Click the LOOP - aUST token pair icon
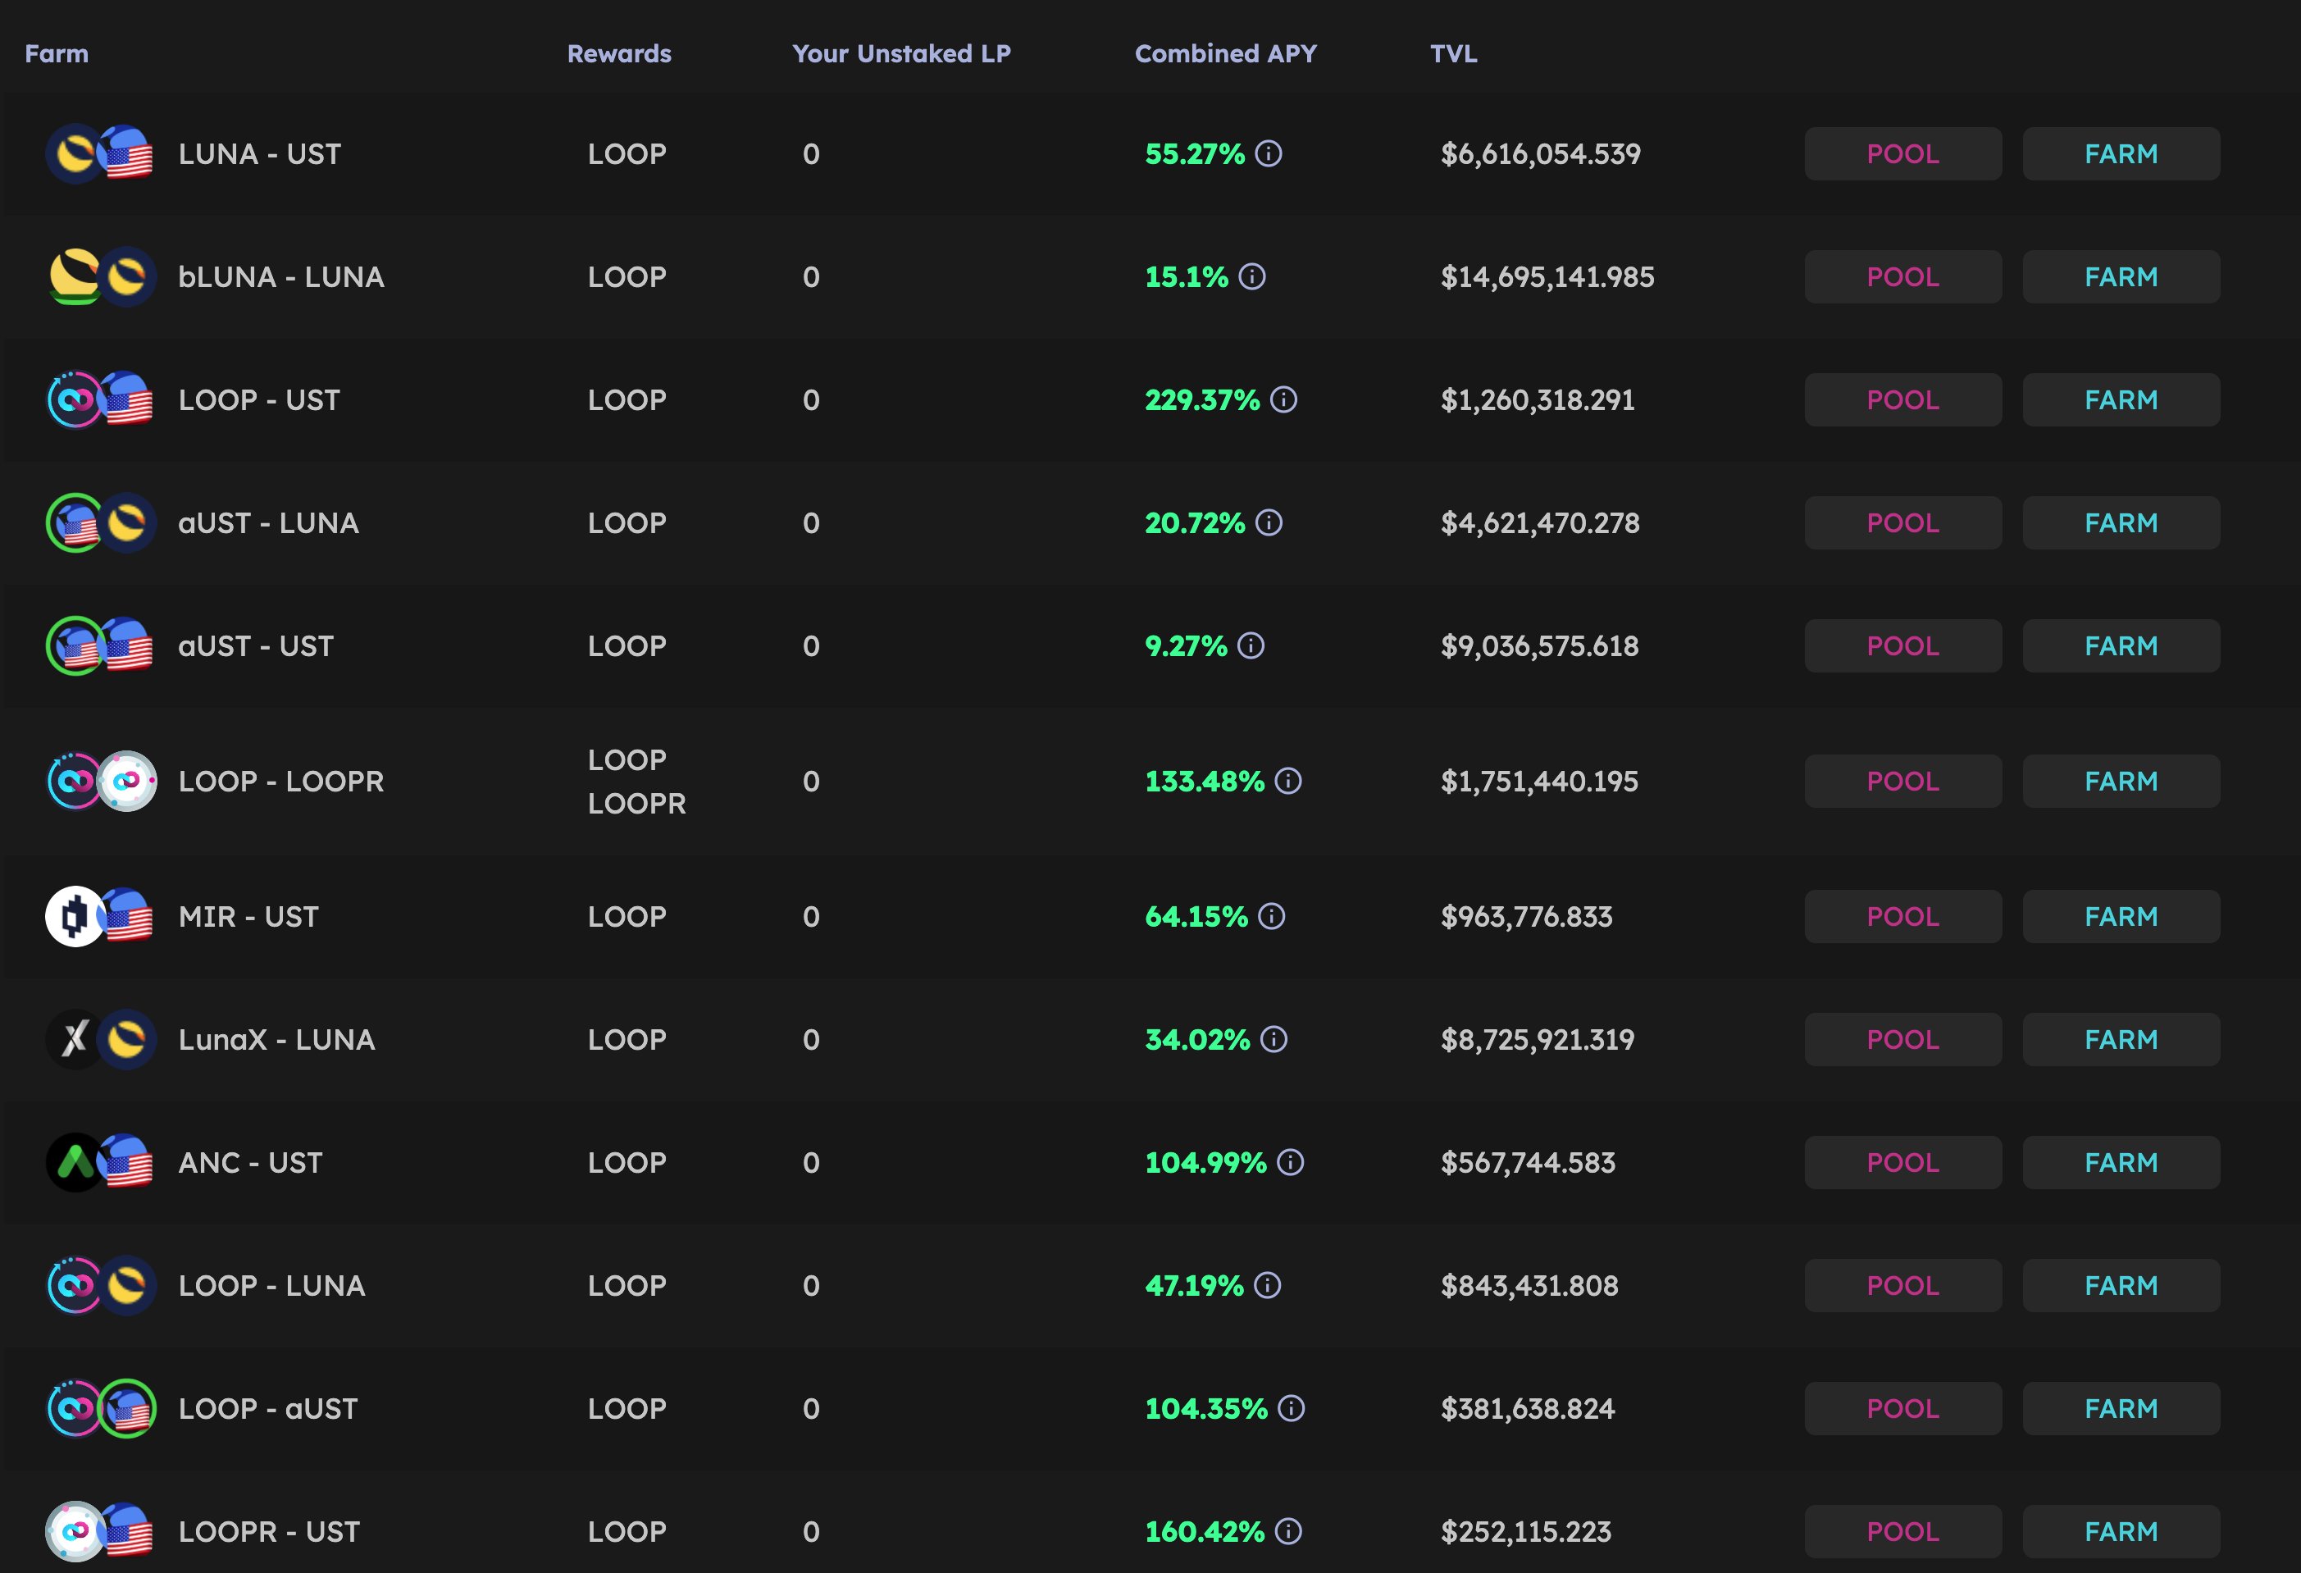This screenshot has width=2301, height=1573. [100, 1407]
